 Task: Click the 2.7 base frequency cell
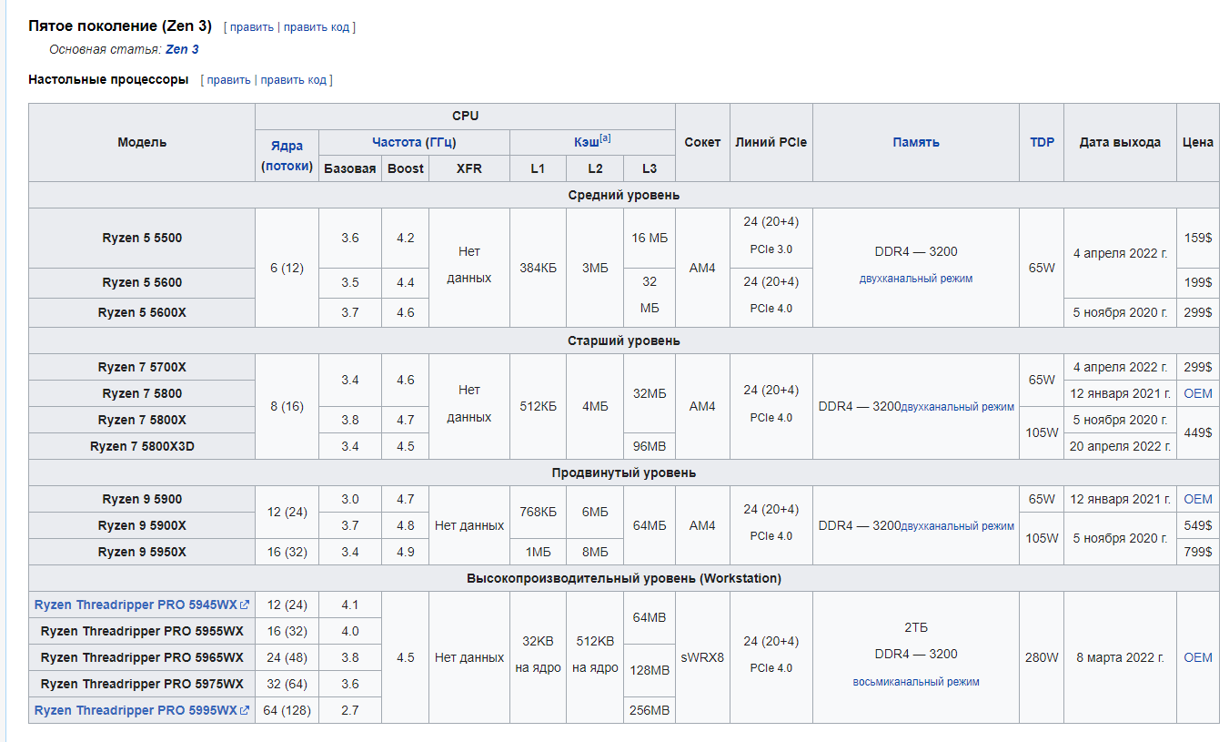coord(350,710)
